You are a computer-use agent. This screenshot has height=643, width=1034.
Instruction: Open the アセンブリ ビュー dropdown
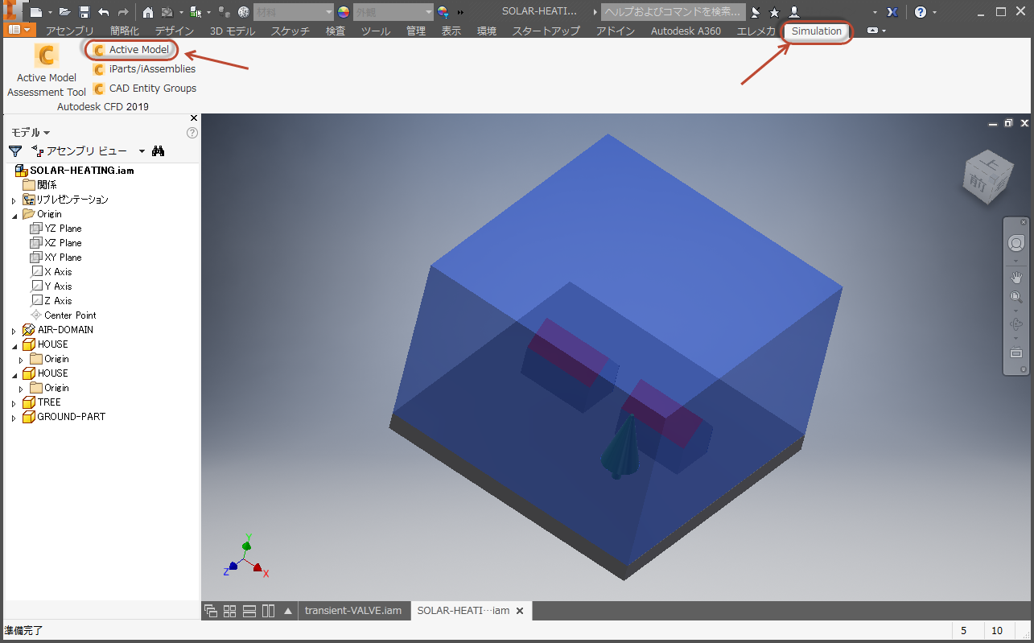[89, 150]
